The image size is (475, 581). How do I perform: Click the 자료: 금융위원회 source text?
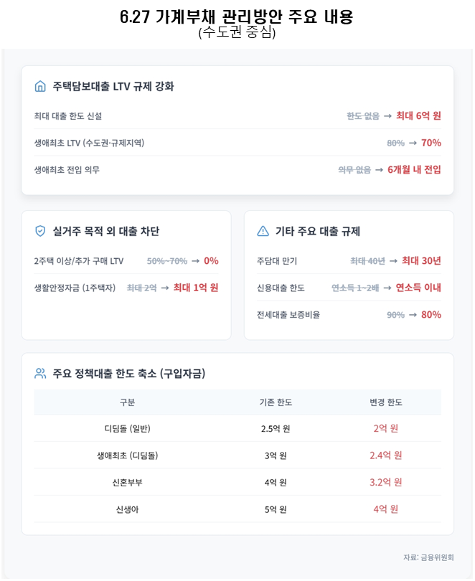pos(428,557)
